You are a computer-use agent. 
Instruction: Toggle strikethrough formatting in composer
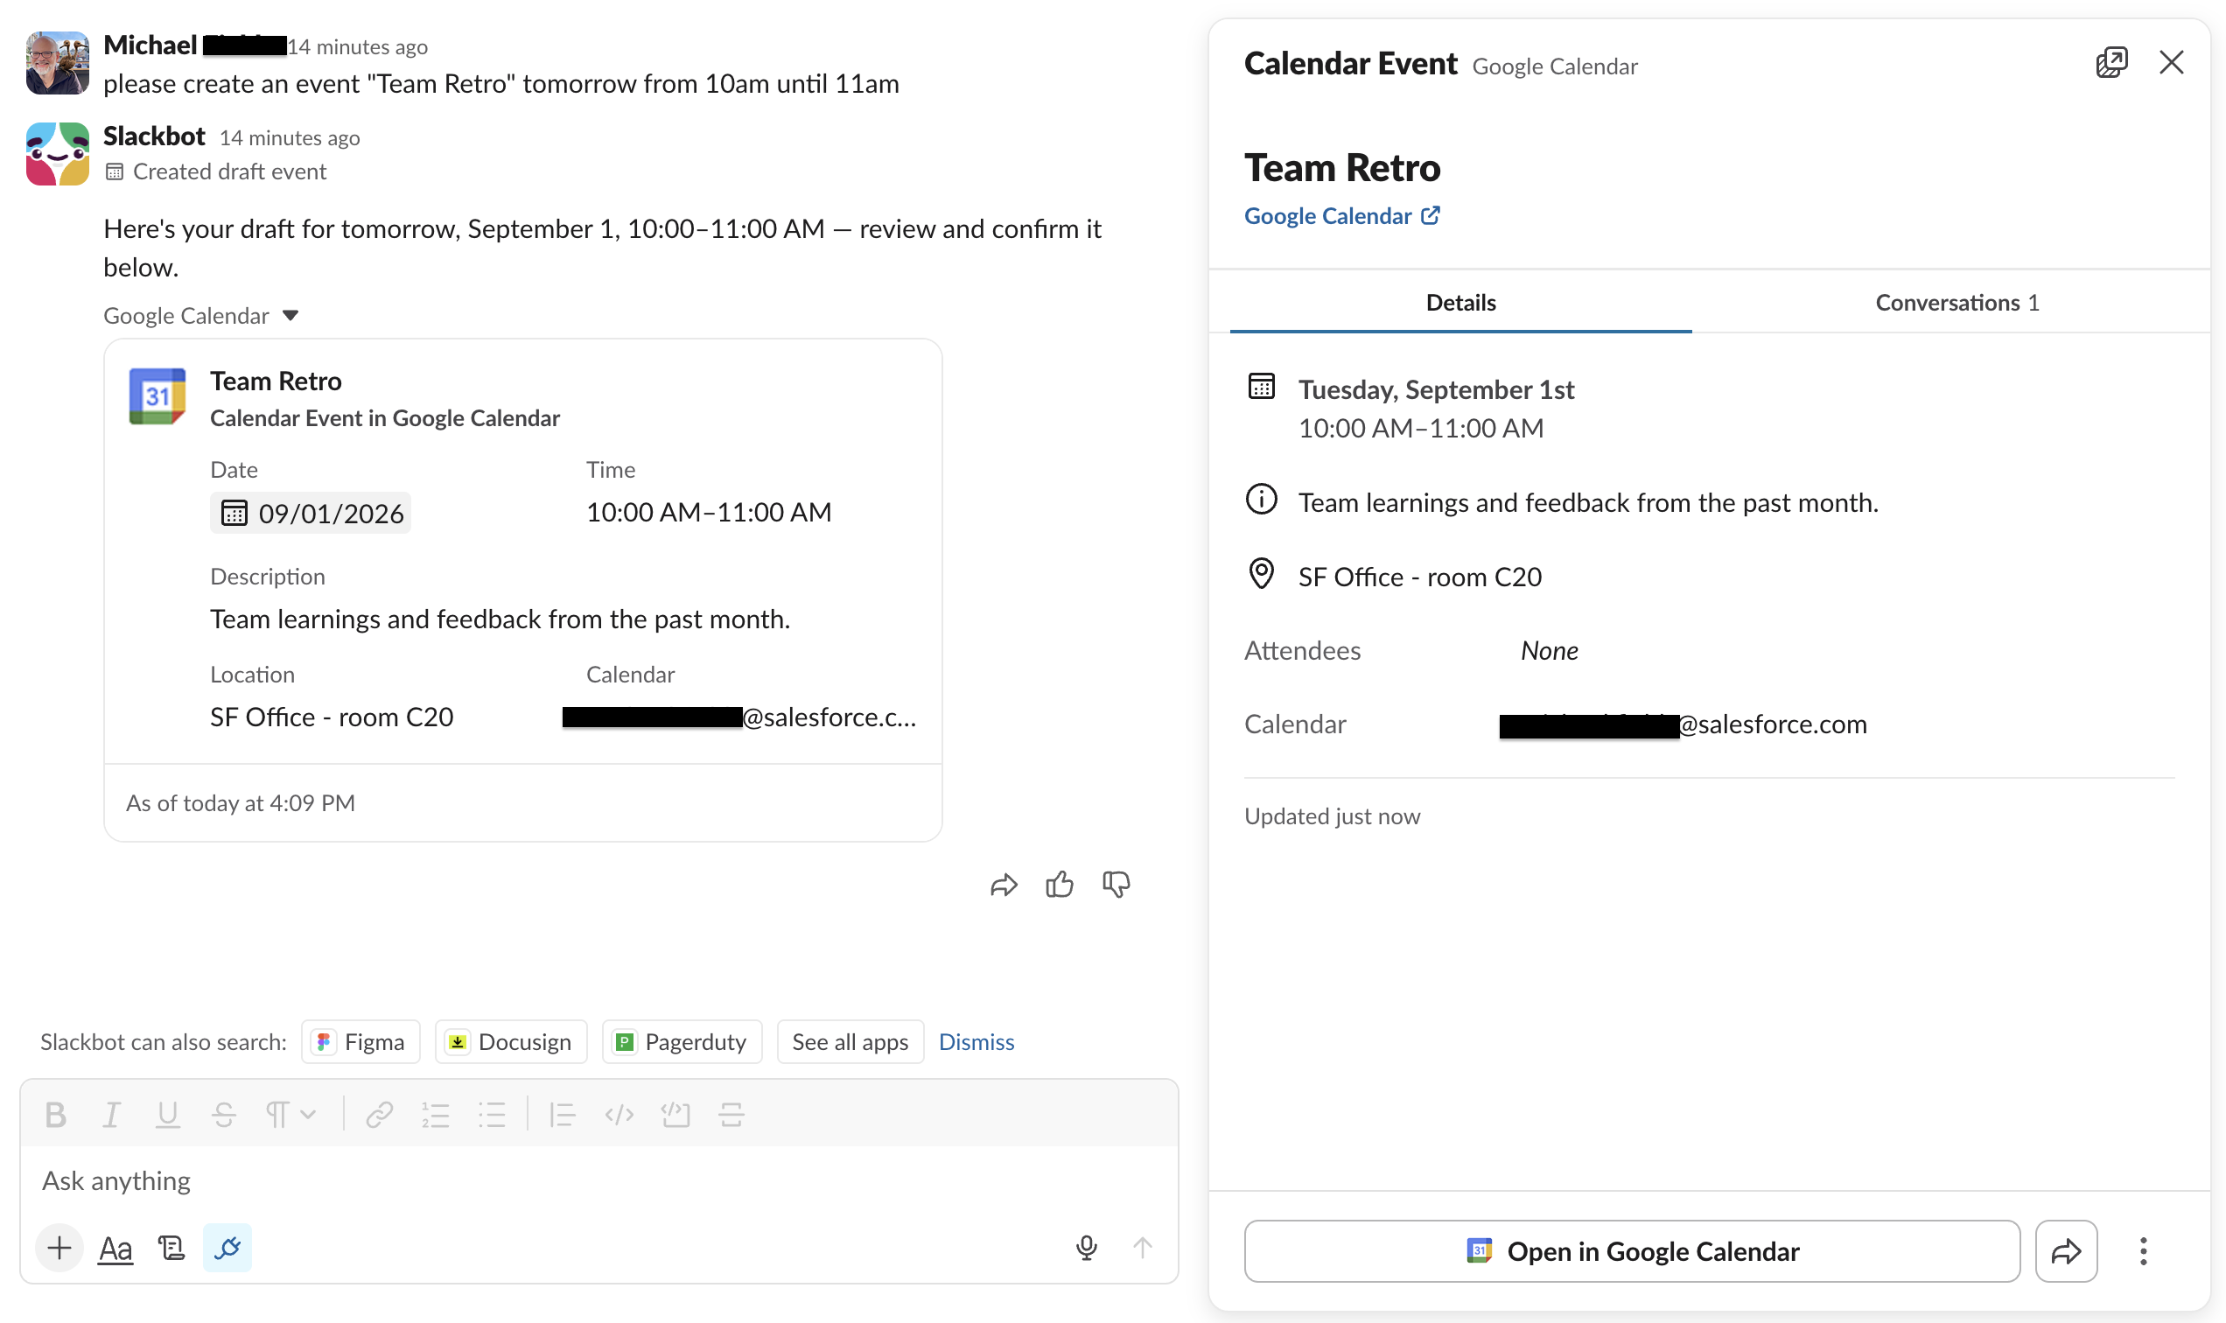[x=224, y=1115]
